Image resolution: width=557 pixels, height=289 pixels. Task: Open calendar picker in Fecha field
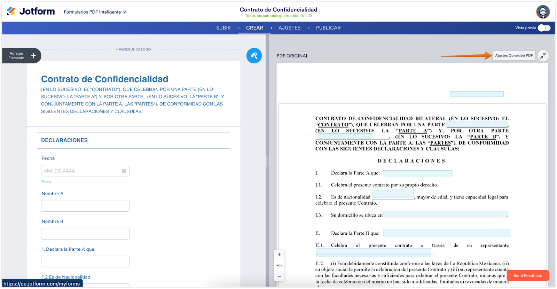(124, 171)
